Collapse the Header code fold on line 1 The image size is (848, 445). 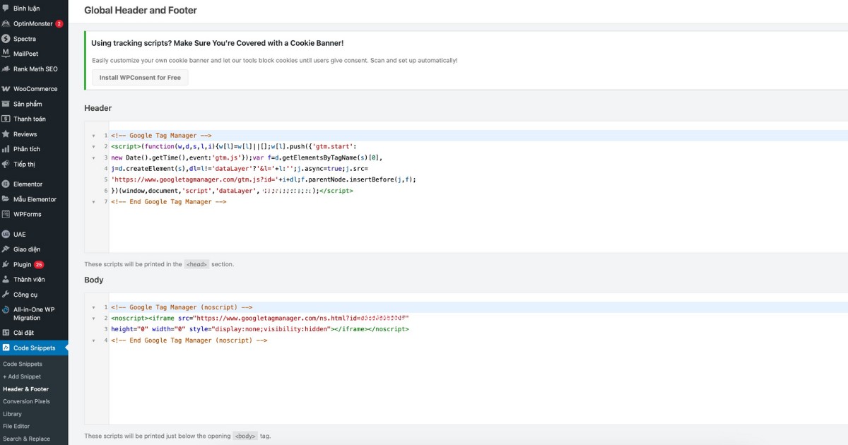pyautogui.click(x=93, y=136)
